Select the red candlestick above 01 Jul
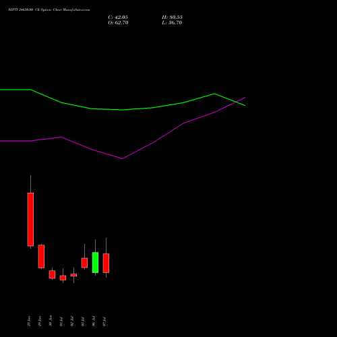The image size is (337, 337). (63, 278)
